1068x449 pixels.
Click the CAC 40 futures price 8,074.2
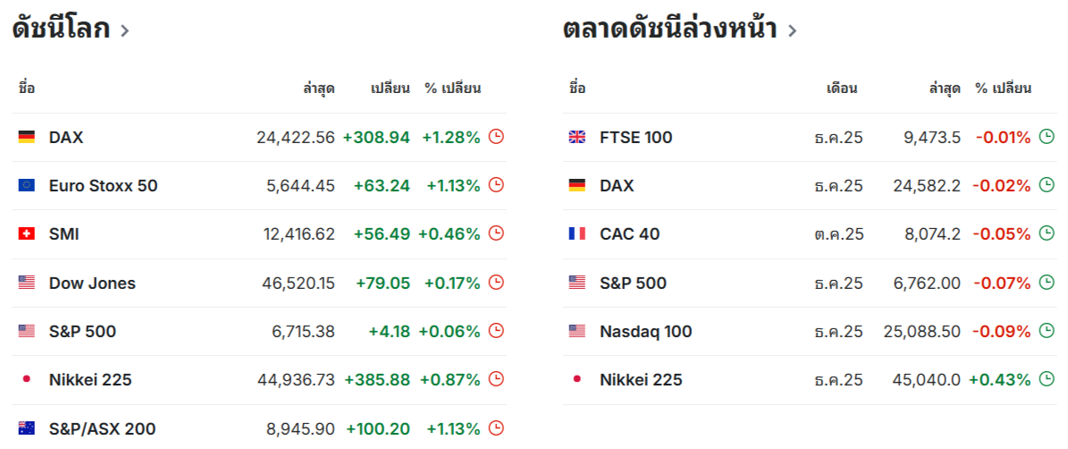click(930, 233)
